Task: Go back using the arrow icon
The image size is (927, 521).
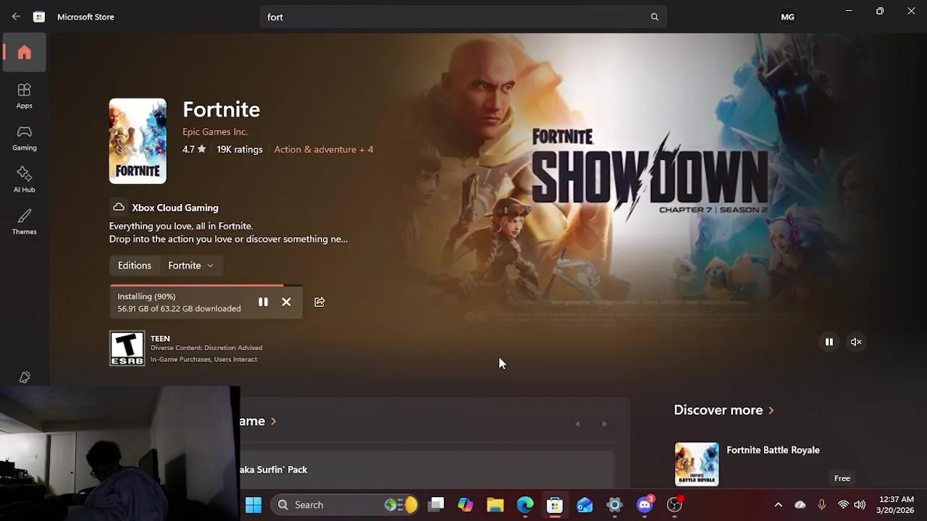Action: click(x=16, y=17)
